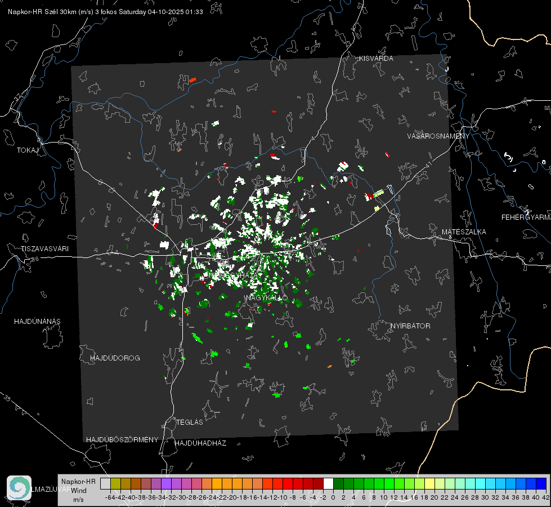Image resolution: width=551 pixels, height=507 pixels.
Task: Click the 42 value on the wind scale
Action: pos(546,497)
